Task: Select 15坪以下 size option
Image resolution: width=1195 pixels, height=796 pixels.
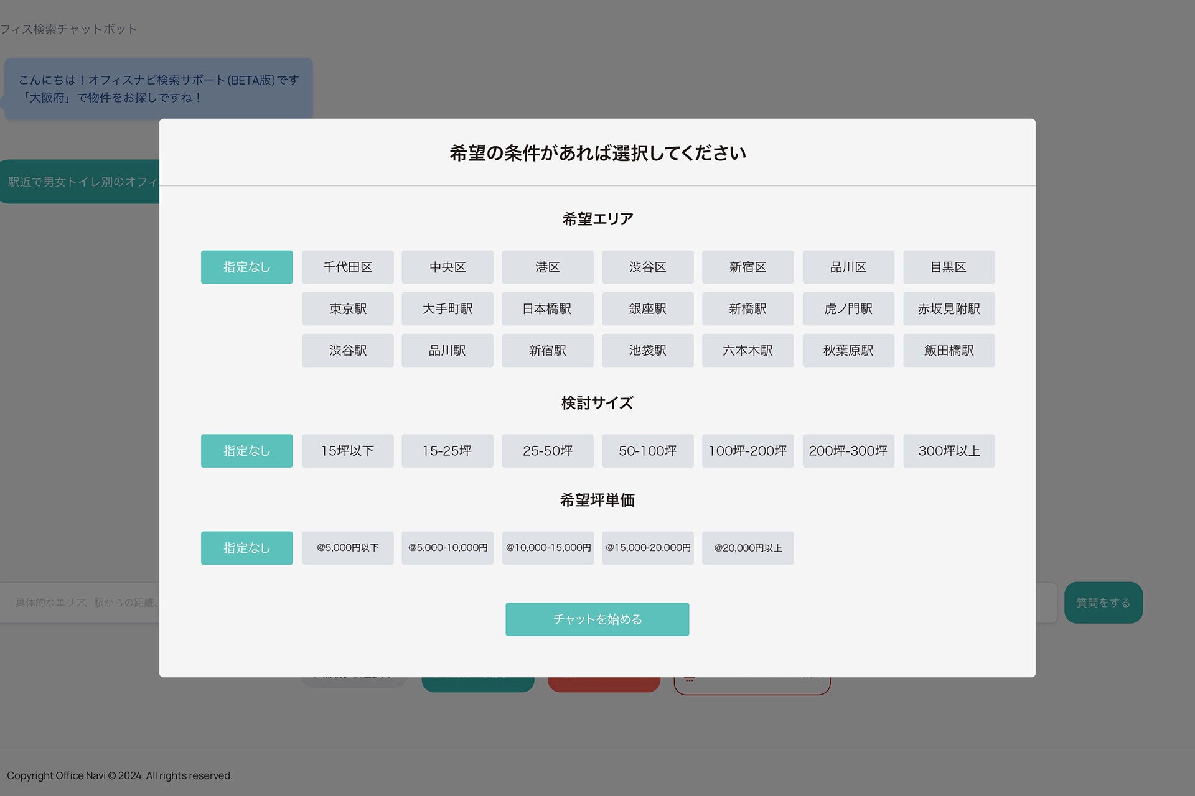Action: (x=347, y=451)
